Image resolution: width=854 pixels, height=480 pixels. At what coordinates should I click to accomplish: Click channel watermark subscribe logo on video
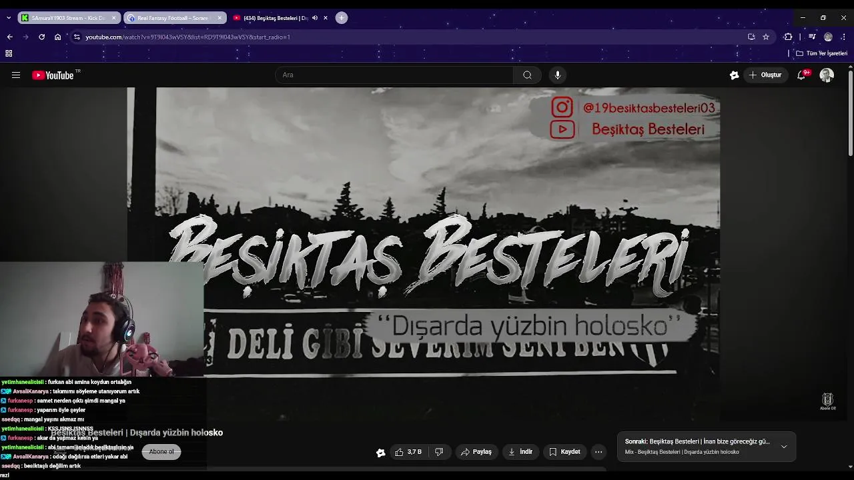tap(827, 401)
